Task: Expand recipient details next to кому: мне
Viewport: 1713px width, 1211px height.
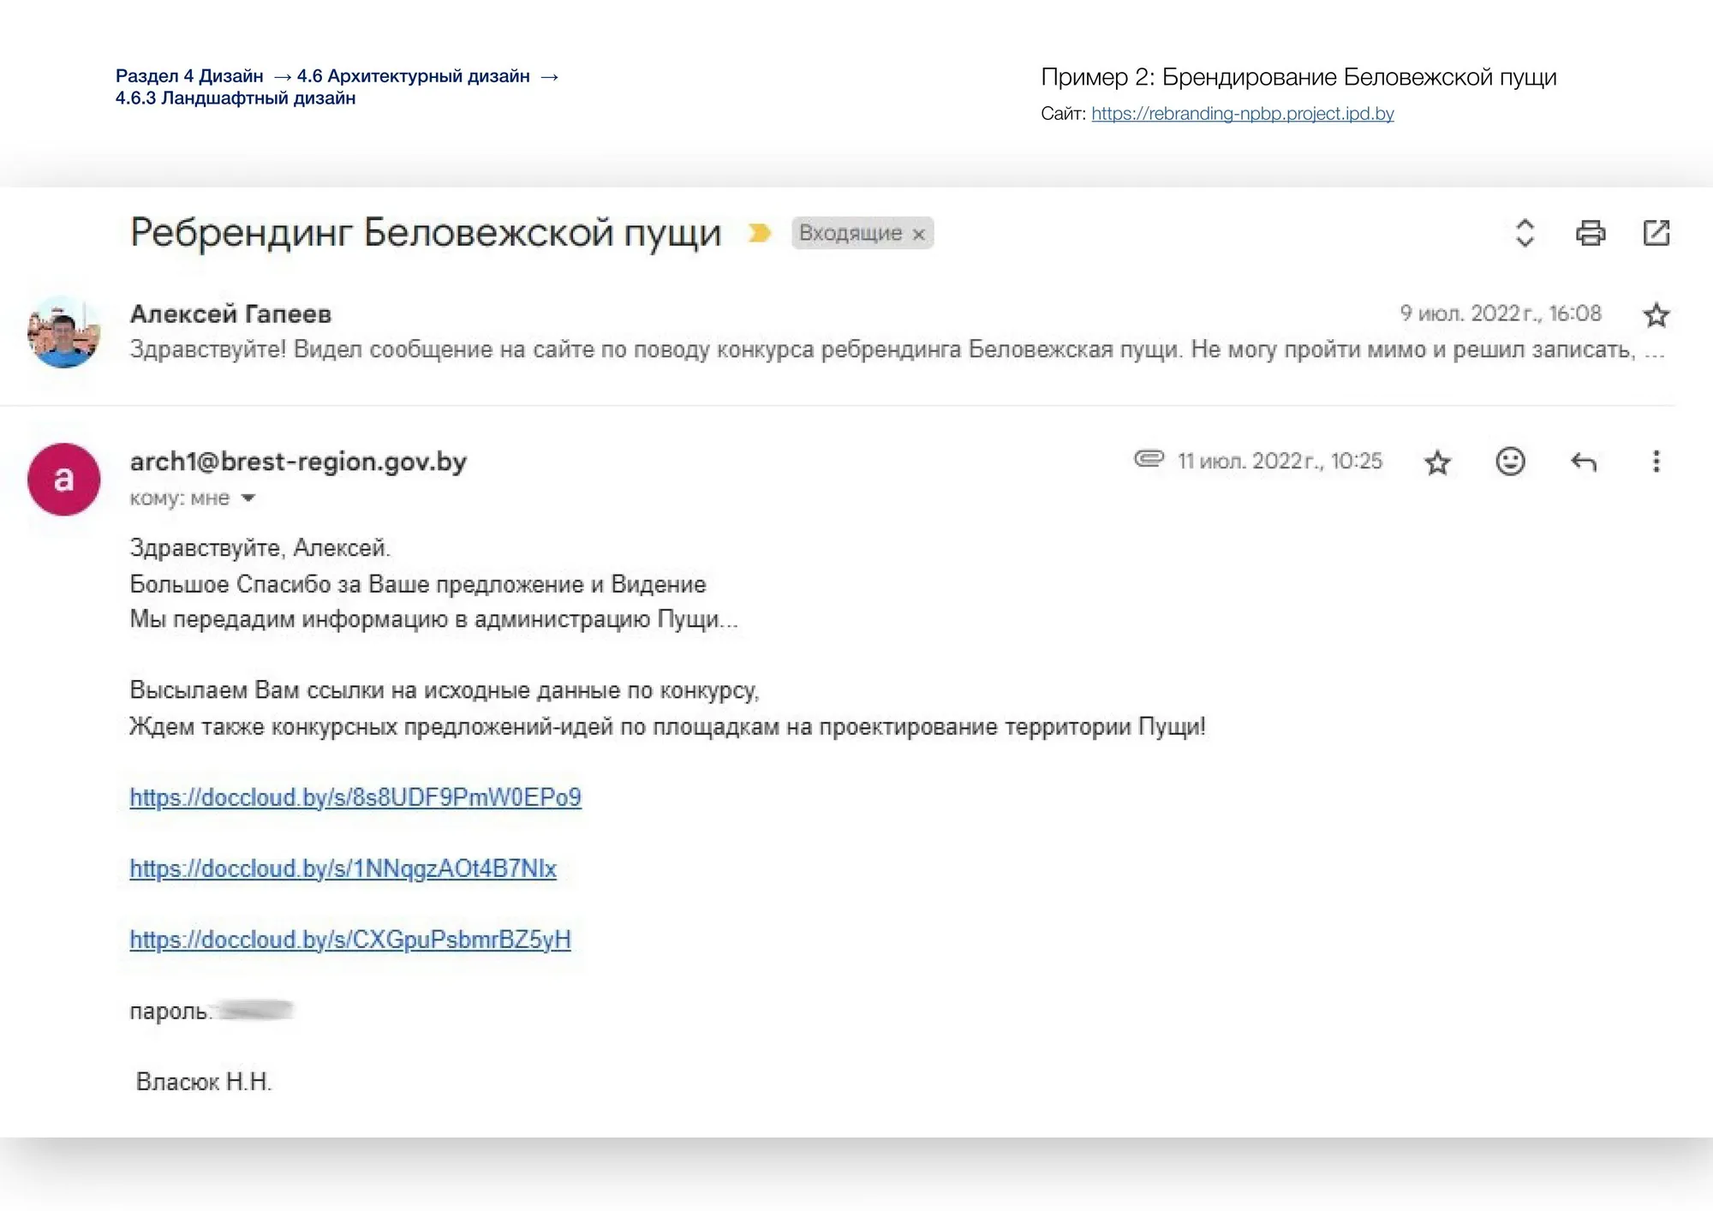Action: pos(248,498)
